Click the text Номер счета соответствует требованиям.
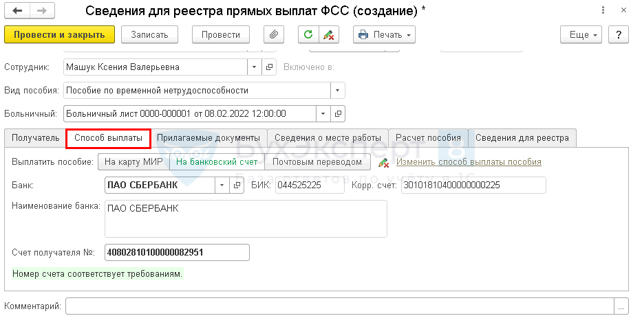The width and height of the screenshot is (631, 316). [x=98, y=274]
